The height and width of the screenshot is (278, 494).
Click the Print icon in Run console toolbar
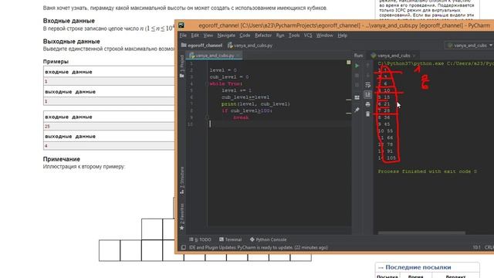(x=367, y=104)
